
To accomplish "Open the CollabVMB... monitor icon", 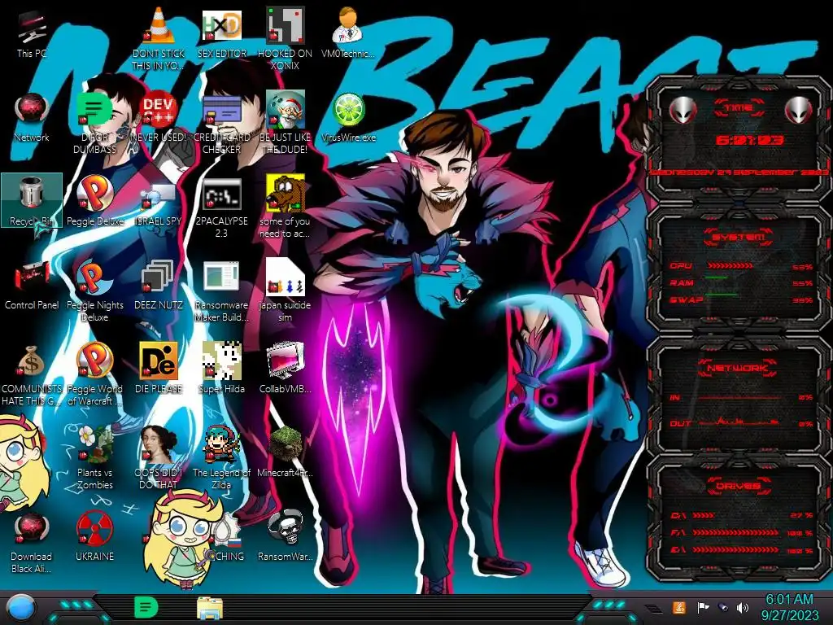I will pyautogui.click(x=286, y=361).
